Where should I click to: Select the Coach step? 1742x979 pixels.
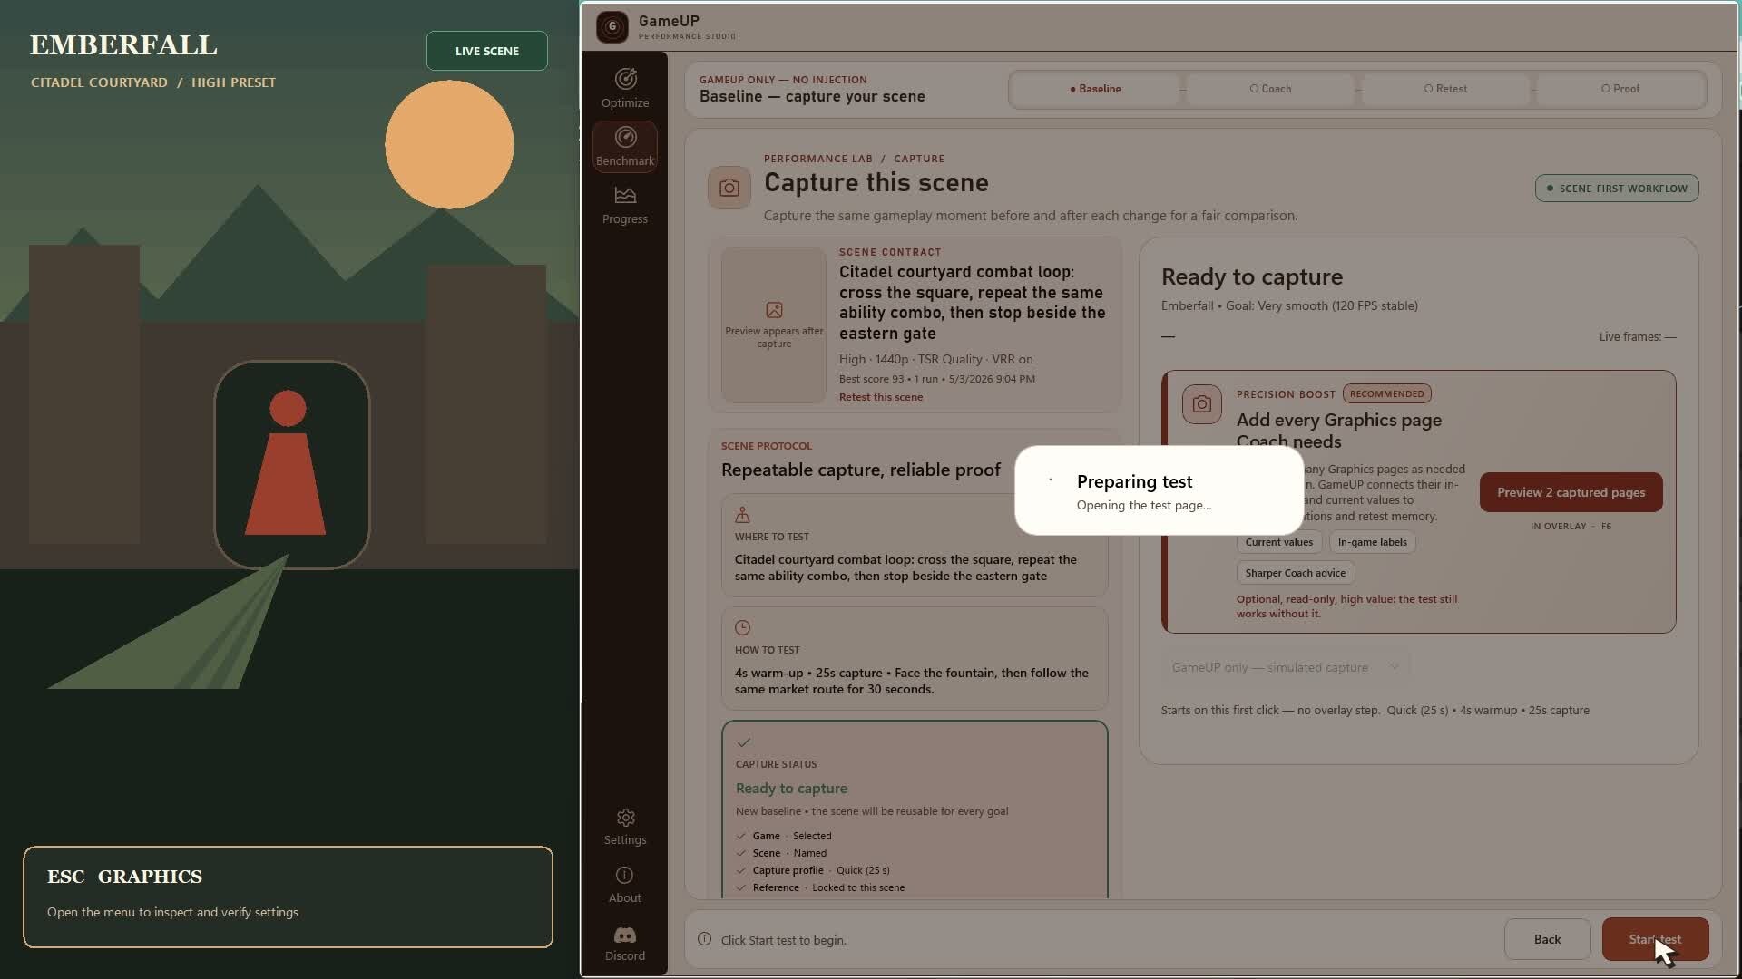point(1270,89)
